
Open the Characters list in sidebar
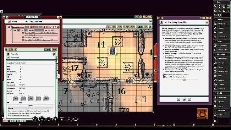click(x=221, y=45)
